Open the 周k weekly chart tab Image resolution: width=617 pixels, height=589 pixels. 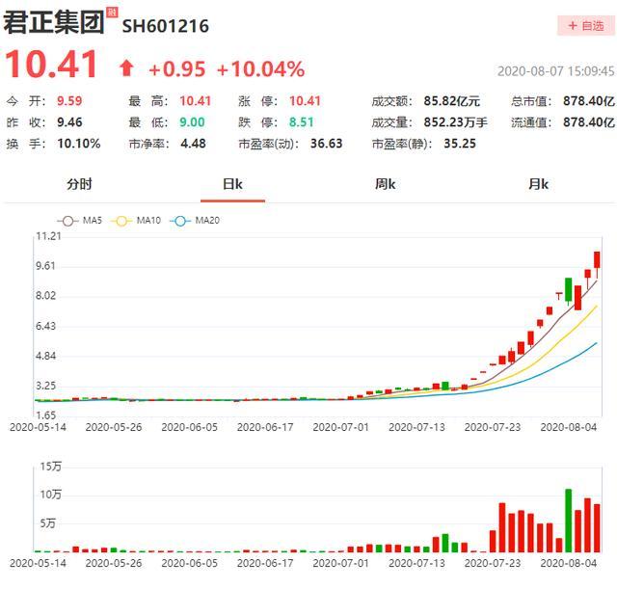[386, 184]
